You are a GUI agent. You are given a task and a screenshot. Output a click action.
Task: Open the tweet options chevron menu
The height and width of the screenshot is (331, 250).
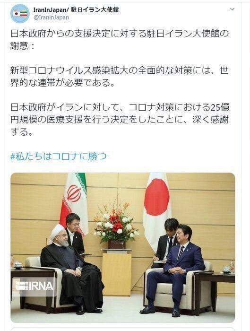pos(233,9)
